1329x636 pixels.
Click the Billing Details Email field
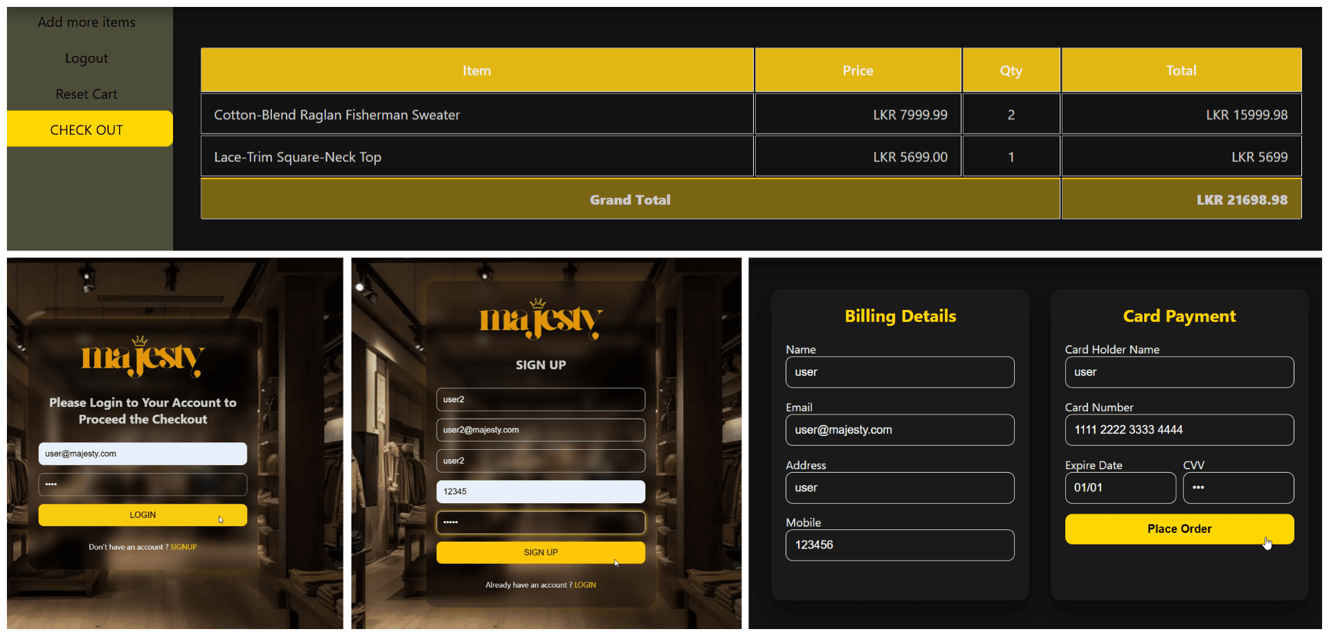[x=900, y=430]
